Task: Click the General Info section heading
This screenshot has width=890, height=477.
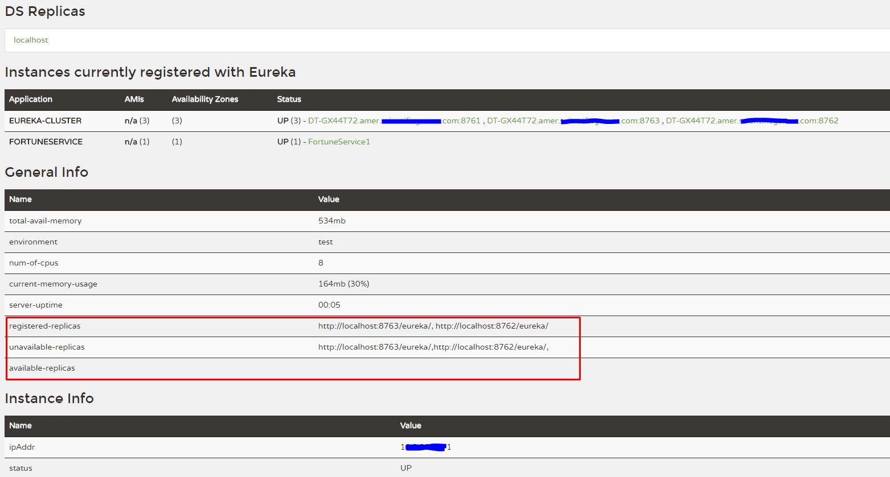Action: coord(46,172)
